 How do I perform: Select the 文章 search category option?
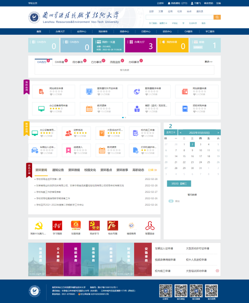pos(160,11)
